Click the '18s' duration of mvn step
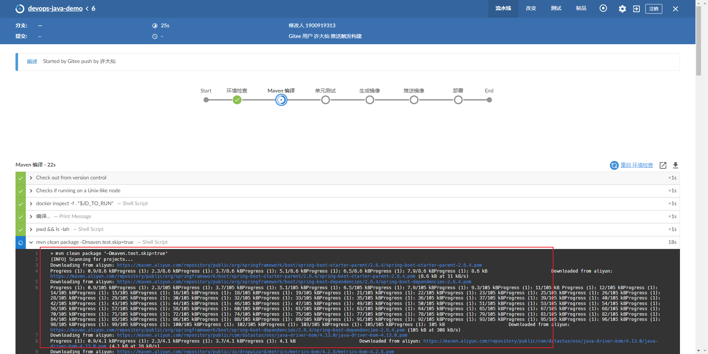 (x=672, y=242)
